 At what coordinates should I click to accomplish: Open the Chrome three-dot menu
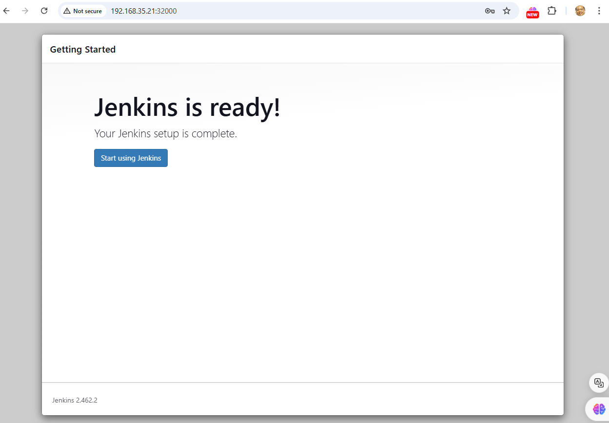[599, 11]
